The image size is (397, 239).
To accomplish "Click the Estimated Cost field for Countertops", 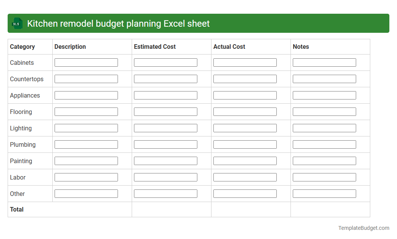I will pos(165,79).
